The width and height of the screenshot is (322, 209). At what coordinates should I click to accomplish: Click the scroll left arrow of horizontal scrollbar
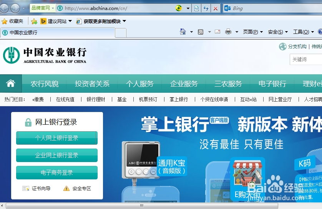point(2,206)
